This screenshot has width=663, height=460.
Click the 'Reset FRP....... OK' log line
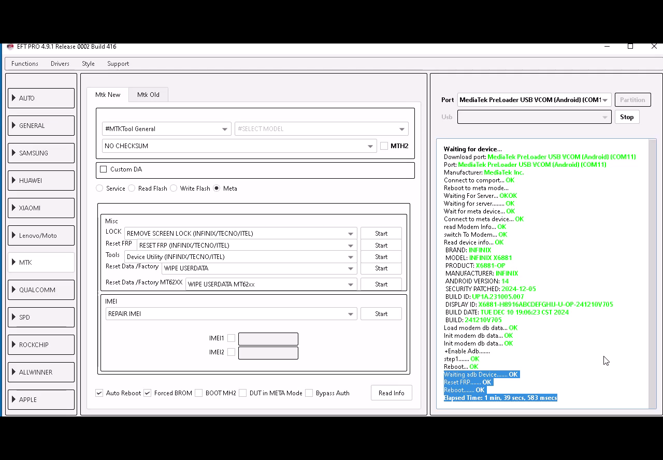468,382
